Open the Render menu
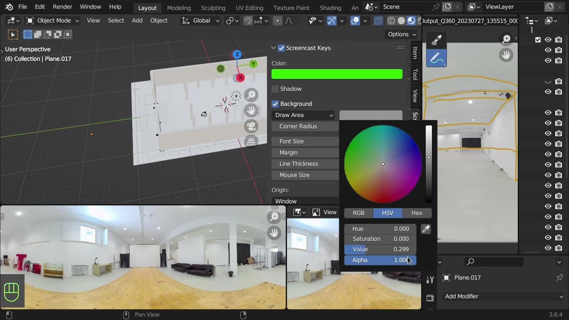 tap(62, 7)
